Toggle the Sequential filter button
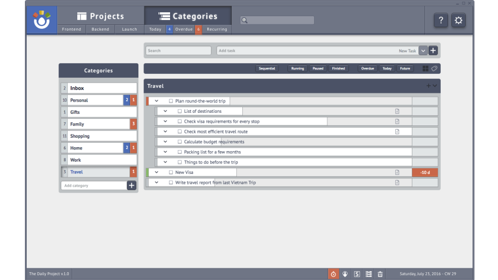This screenshot has height=280, width=498. 267,68
